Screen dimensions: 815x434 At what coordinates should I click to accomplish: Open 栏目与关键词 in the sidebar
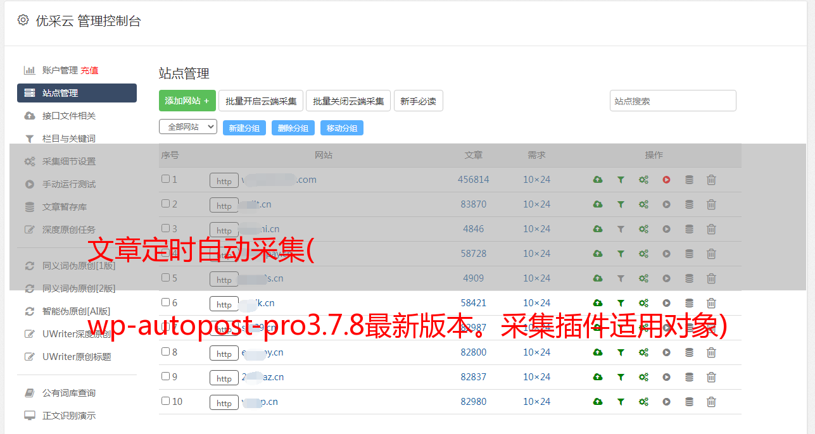click(69, 139)
